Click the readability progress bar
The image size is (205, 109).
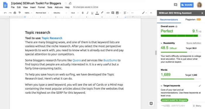point(181,52)
